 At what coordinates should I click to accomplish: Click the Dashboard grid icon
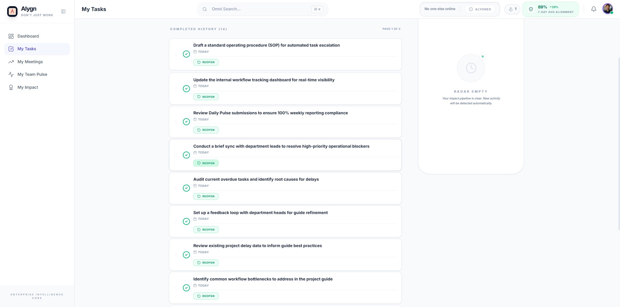[x=11, y=36]
